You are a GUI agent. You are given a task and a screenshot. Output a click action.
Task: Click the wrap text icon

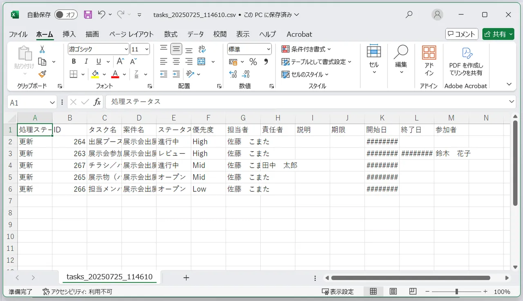coord(202,49)
